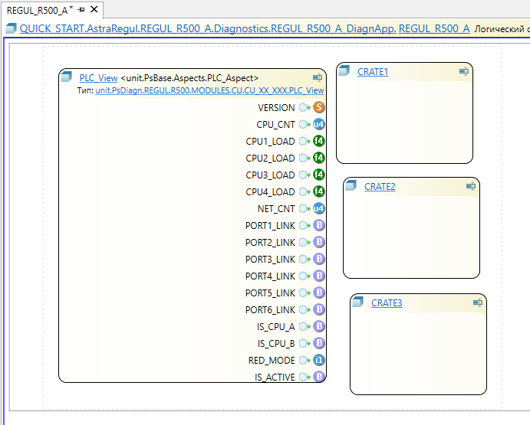This screenshot has height=425, width=530.
Task: Close the REGUL_R500_A tab
Action: [x=94, y=10]
